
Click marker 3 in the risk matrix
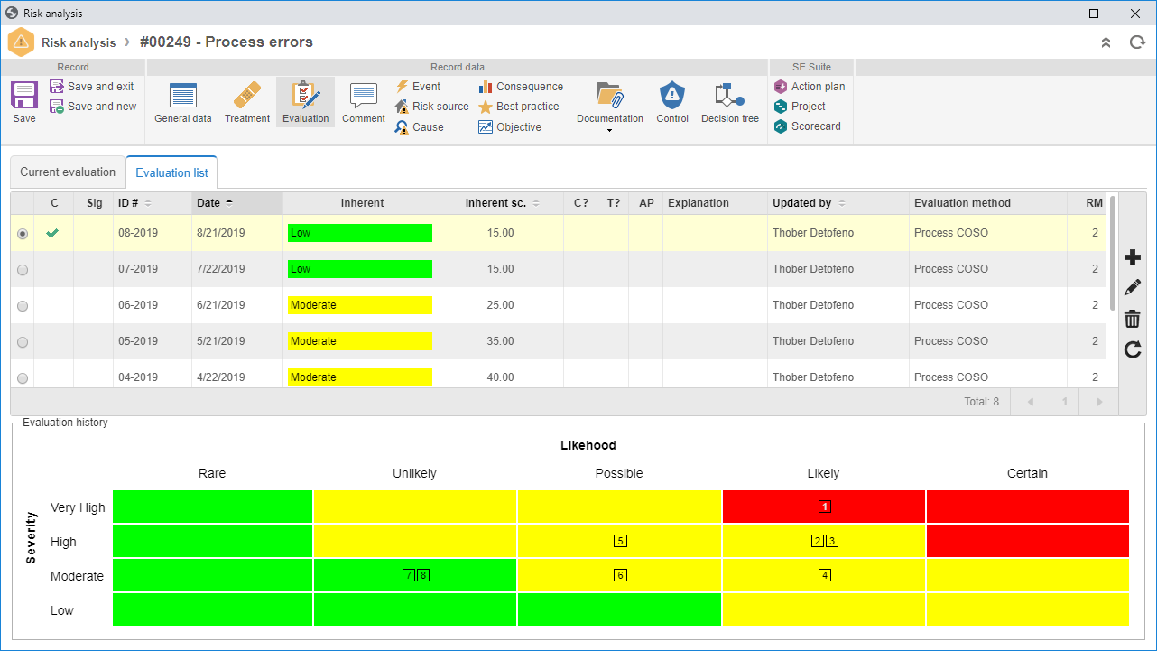(x=832, y=541)
